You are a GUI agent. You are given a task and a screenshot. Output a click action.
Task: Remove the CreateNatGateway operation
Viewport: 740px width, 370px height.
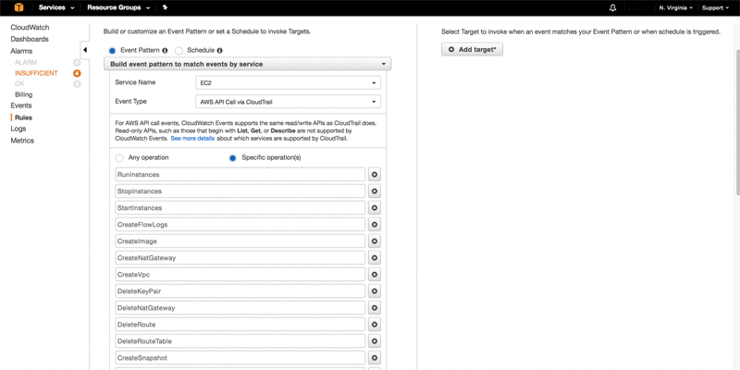[375, 258]
